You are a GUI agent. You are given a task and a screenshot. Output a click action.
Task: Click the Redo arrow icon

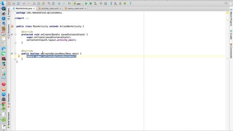[29, 3]
